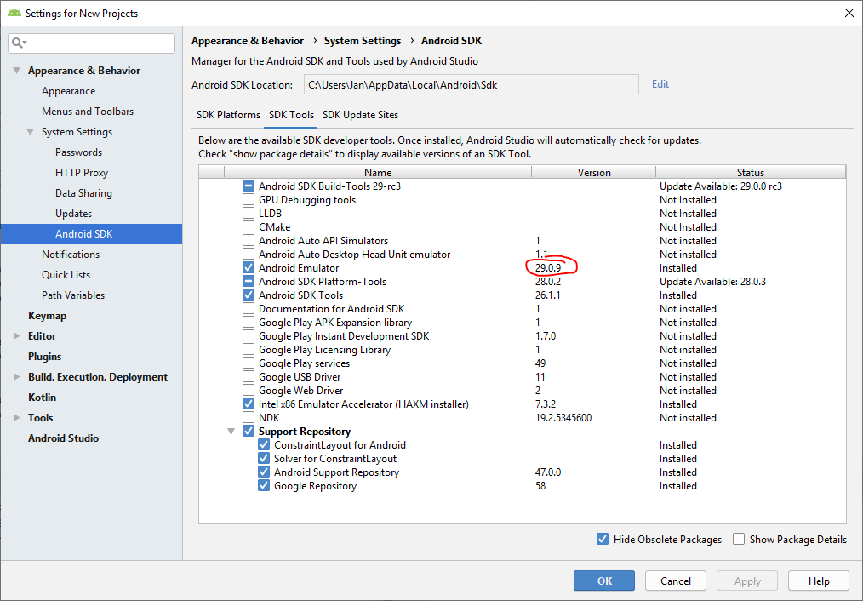
Task: Close the Settings for New Projects window
Action: [849, 13]
